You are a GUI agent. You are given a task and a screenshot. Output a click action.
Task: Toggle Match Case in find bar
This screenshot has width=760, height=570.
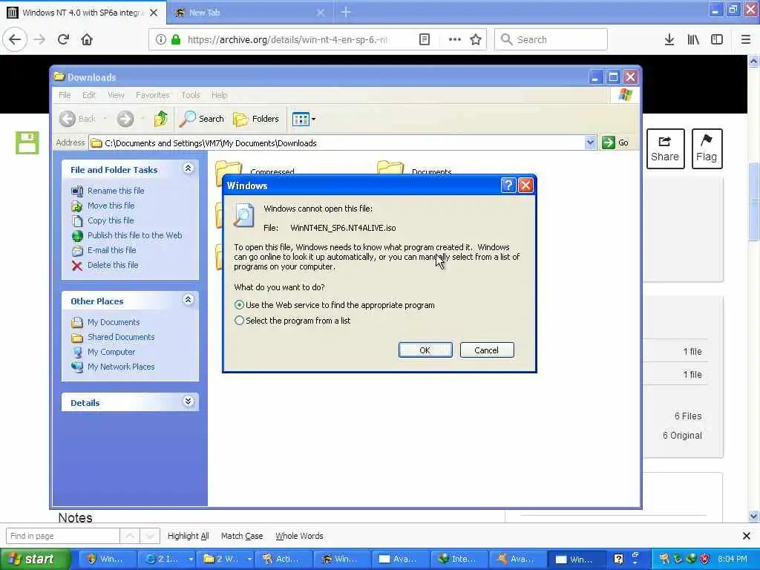pyautogui.click(x=242, y=536)
